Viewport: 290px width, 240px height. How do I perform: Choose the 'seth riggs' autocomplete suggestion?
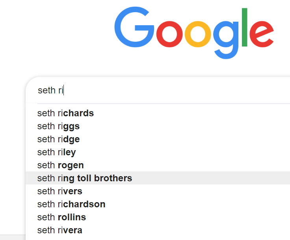tap(58, 127)
